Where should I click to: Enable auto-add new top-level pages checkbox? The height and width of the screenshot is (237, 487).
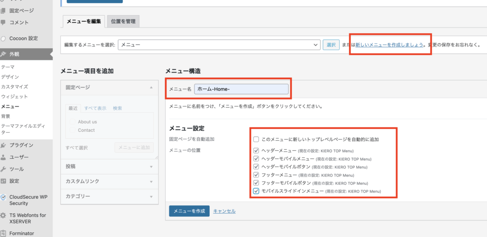(256, 139)
